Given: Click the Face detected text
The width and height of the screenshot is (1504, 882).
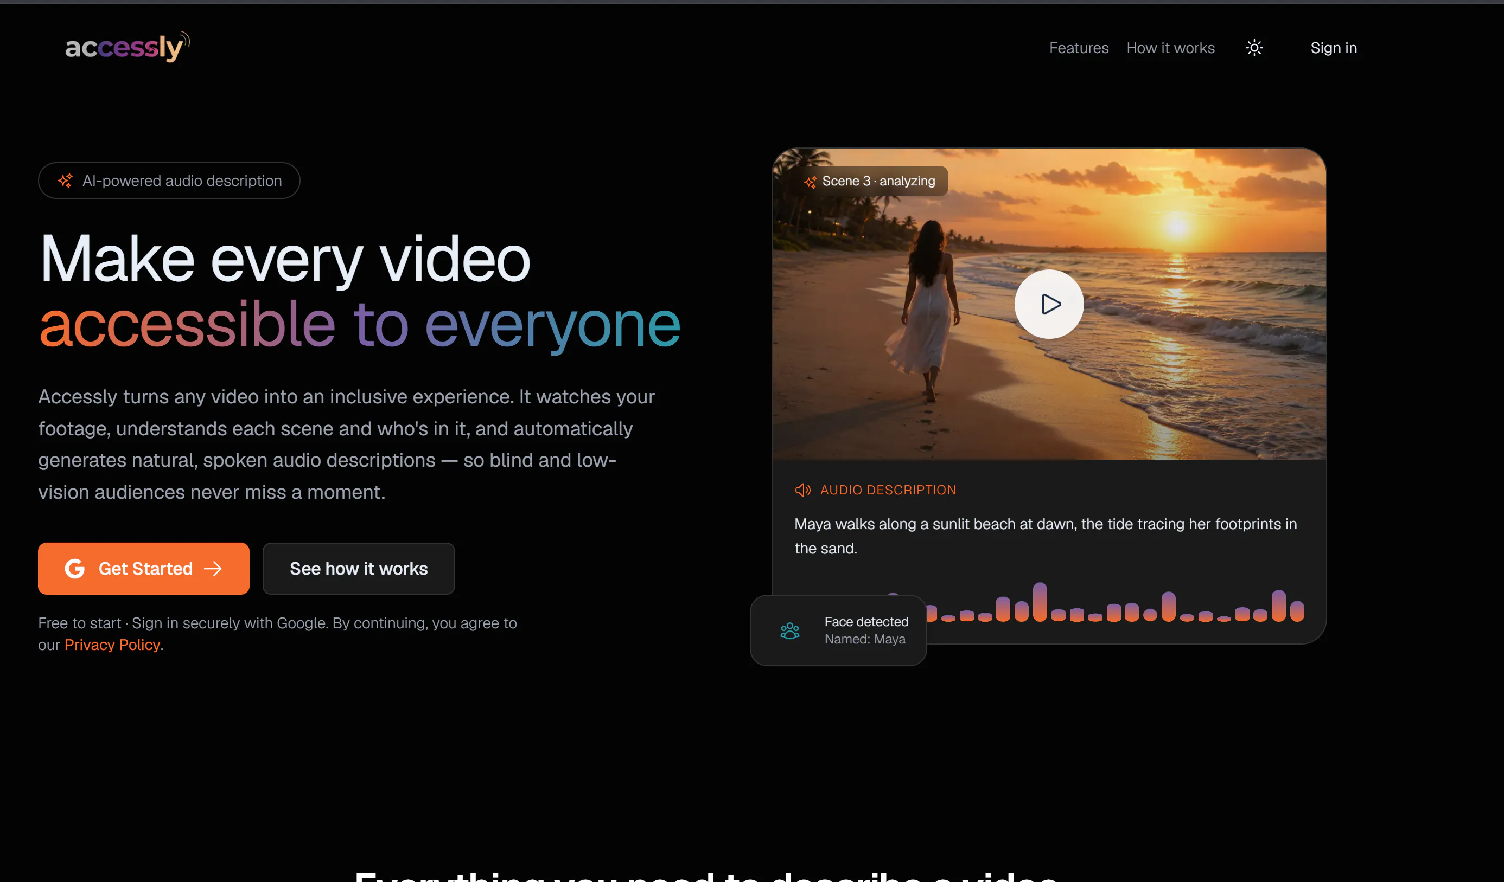Looking at the screenshot, I should coord(866,621).
